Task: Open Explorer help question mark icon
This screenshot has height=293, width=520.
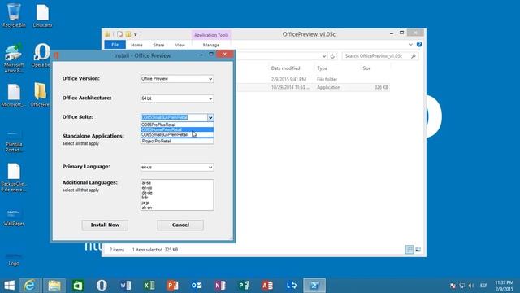Action: 419,44
